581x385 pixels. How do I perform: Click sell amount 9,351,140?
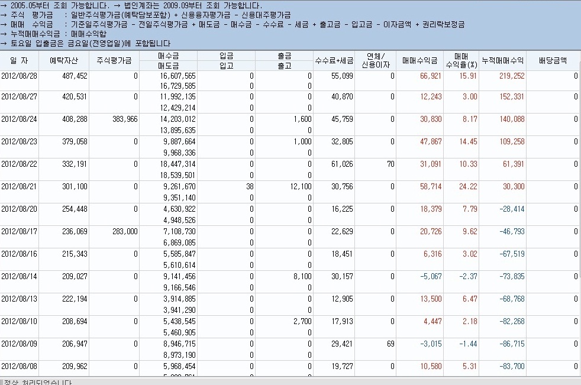tap(180, 198)
